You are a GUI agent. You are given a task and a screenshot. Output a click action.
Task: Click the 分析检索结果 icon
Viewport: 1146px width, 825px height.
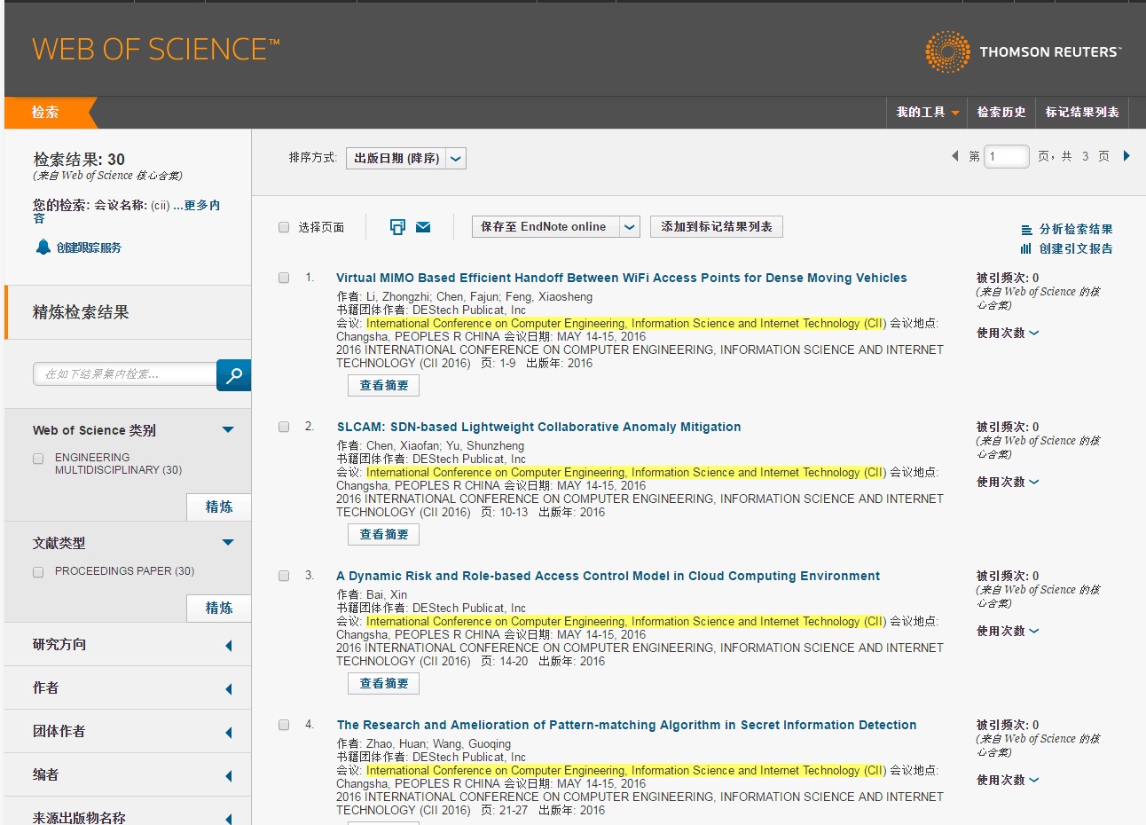click(1026, 229)
